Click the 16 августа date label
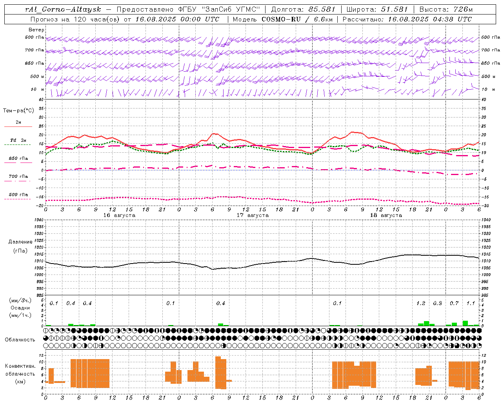This screenshot has height=401, width=502. tap(119, 215)
